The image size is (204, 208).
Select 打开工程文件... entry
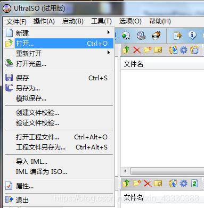pos(59,137)
